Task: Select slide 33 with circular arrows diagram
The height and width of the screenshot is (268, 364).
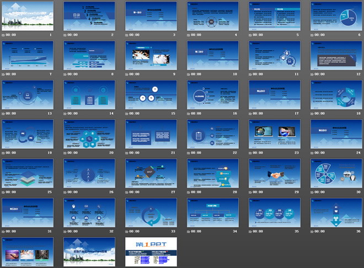Action: tap(151, 213)
